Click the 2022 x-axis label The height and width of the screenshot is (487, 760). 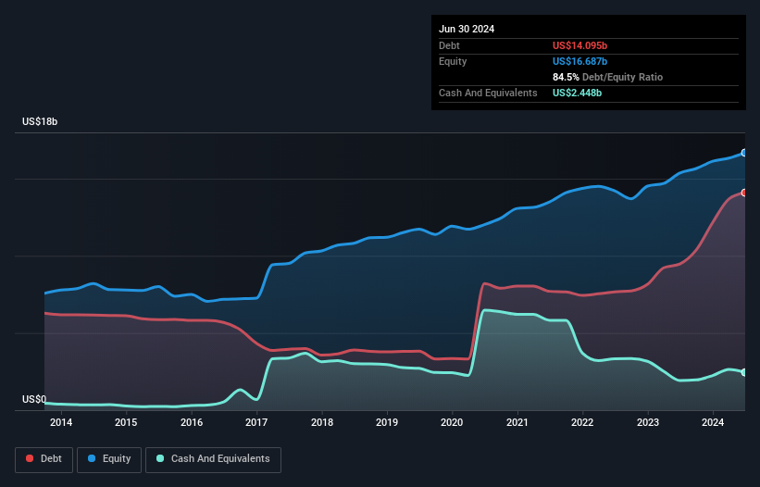582,422
